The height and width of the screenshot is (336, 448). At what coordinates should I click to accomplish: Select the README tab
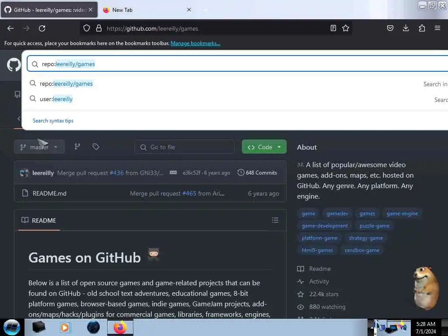[39, 220]
